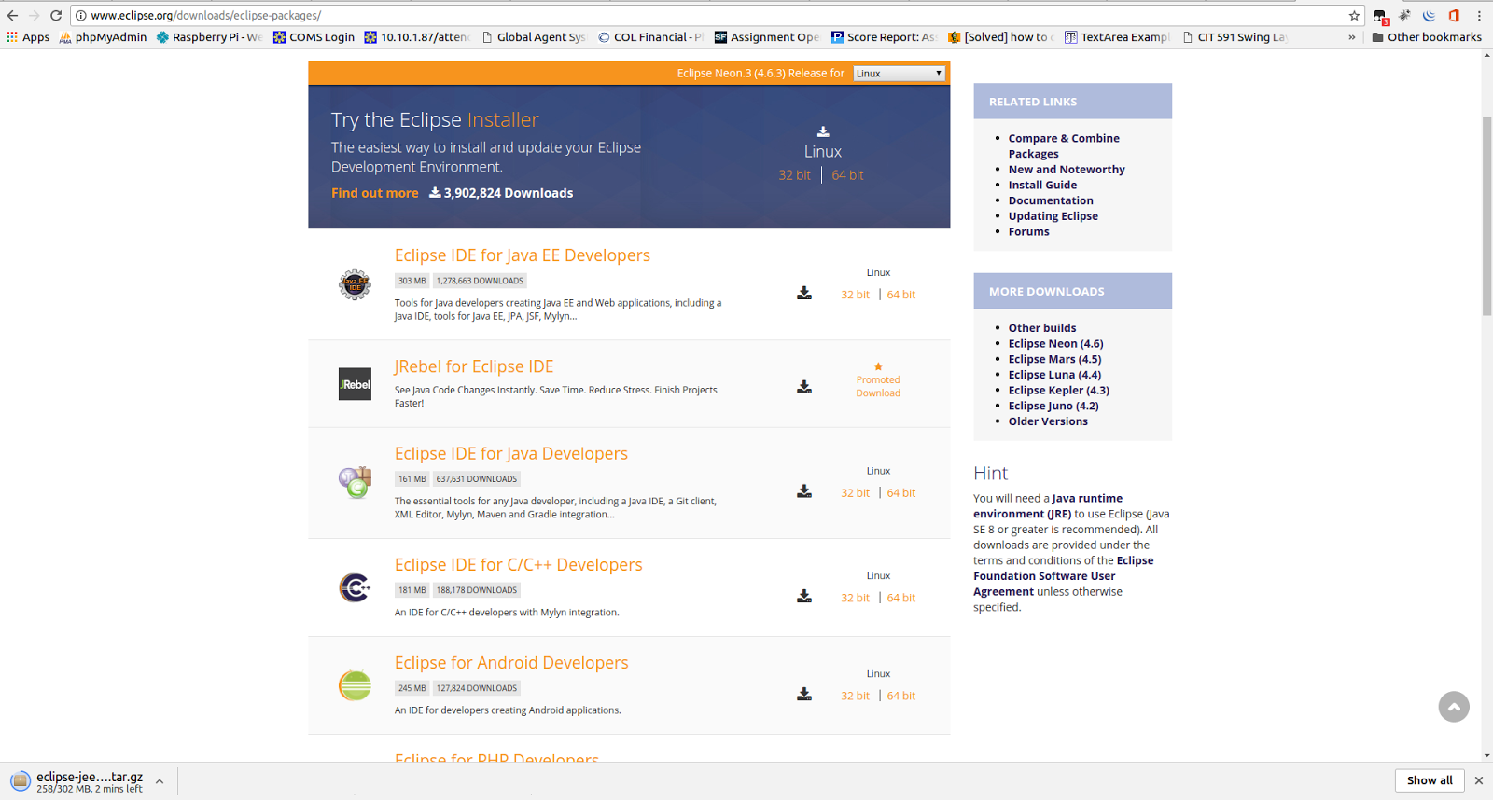This screenshot has height=800, width=1493.
Task: Expand options for eclipse-jee download item
Action: pyautogui.click(x=160, y=781)
